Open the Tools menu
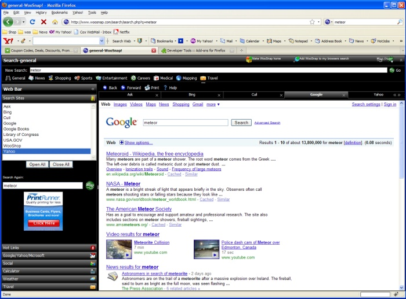The height and width of the screenshot is (299, 406). 92,12
